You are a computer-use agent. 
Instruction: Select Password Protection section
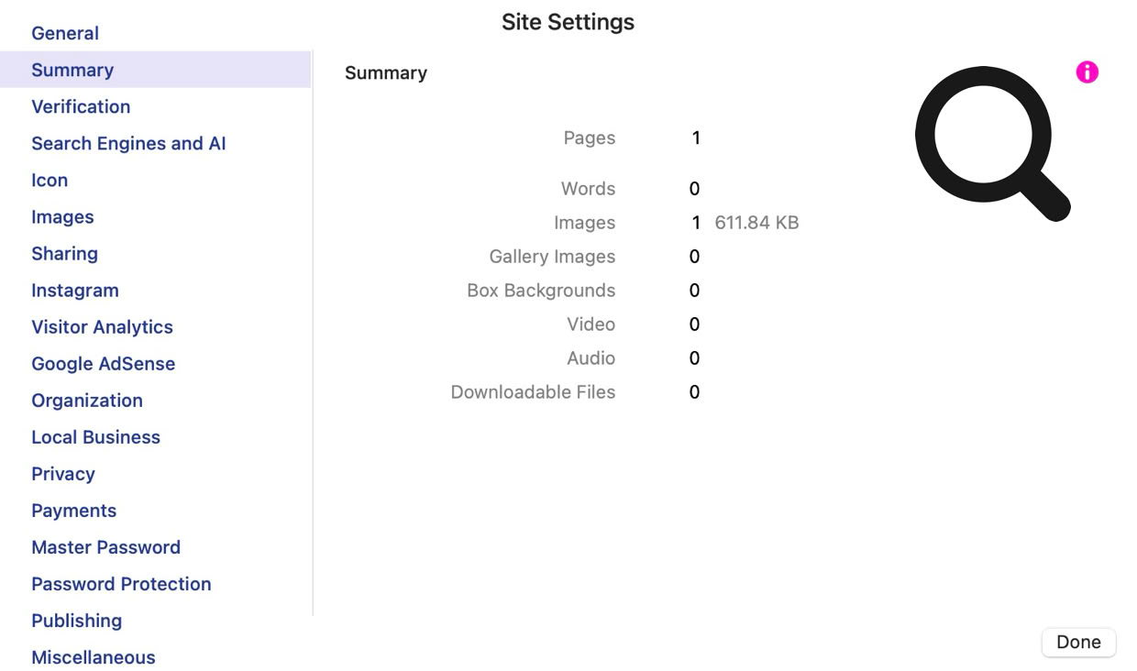tap(121, 583)
